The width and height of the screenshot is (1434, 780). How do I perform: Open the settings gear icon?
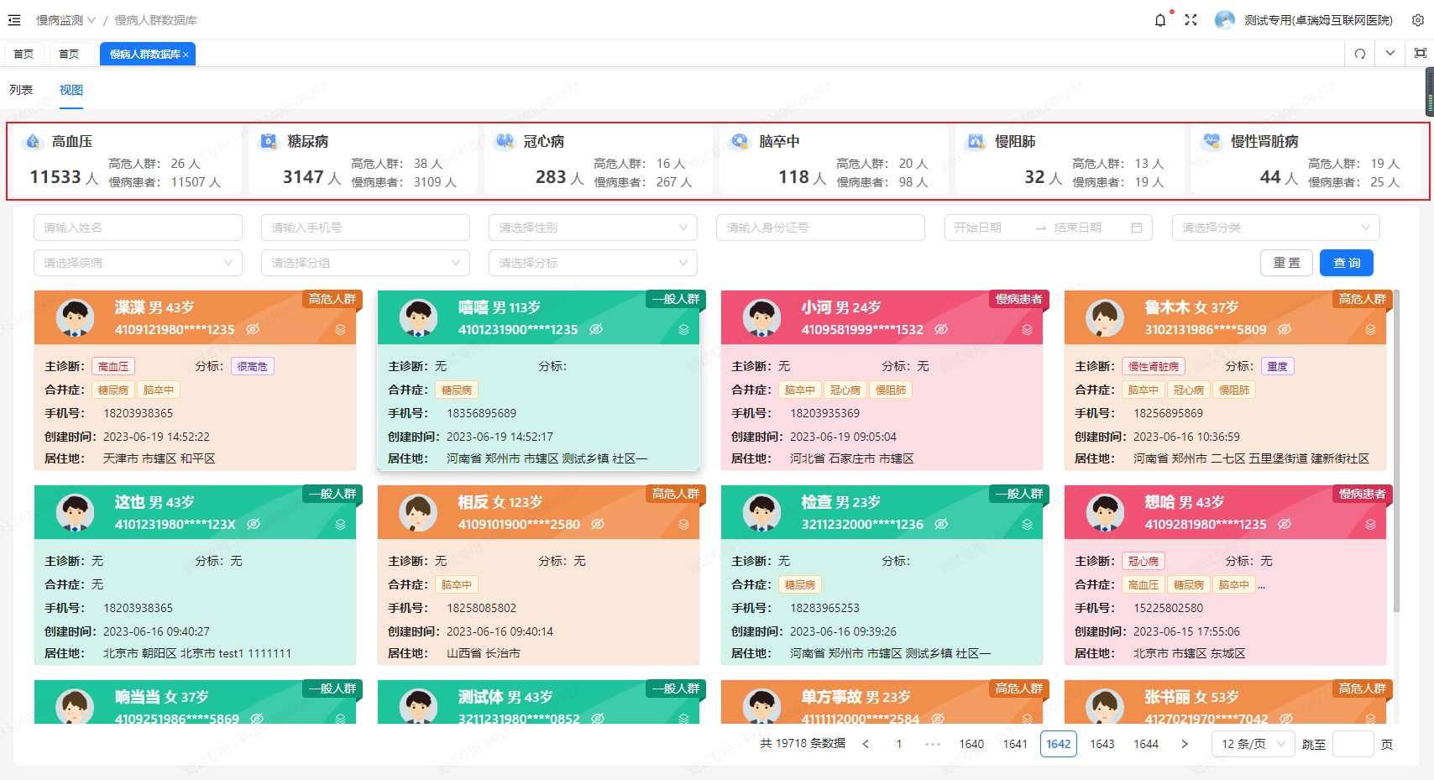[x=1418, y=20]
